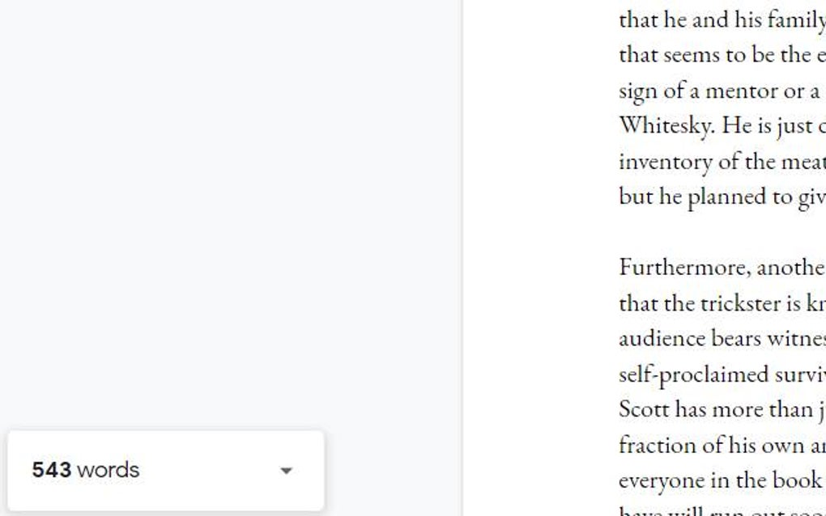The width and height of the screenshot is (826, 516).
Task: Expand the word count dropdown arrow
Action: tap(286, 471)
